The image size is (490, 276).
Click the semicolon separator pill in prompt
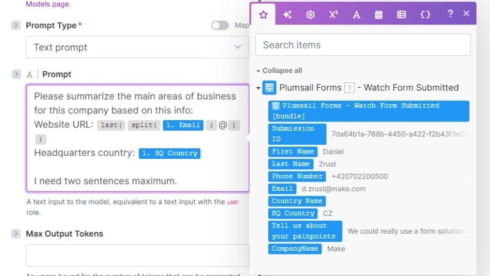(x=211, y=125)
